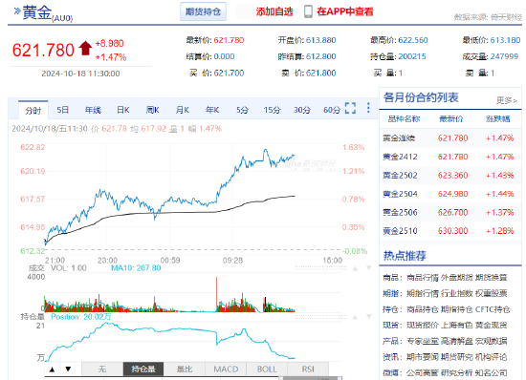Select the 持仓量 indicator option
This screenshot has width=526, height=380.
tap(143, 369)
